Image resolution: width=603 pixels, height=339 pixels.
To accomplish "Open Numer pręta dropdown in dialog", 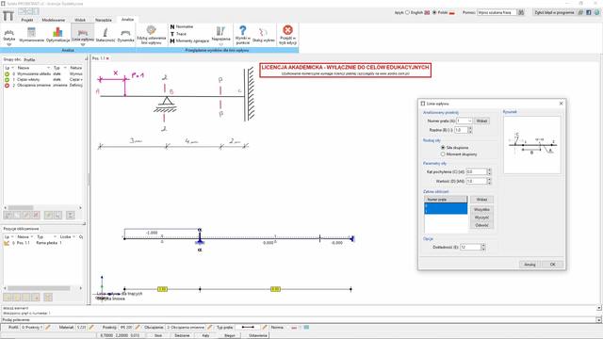I will 469,121.
